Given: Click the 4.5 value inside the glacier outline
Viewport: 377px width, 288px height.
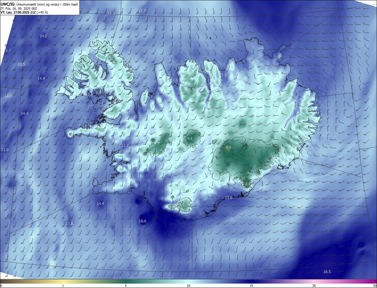Looking at the screenshot, I should (190, 138).
